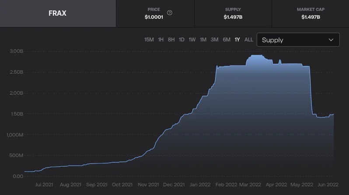
Task: Pick the 1M time range
Action: tap(203, 40)
